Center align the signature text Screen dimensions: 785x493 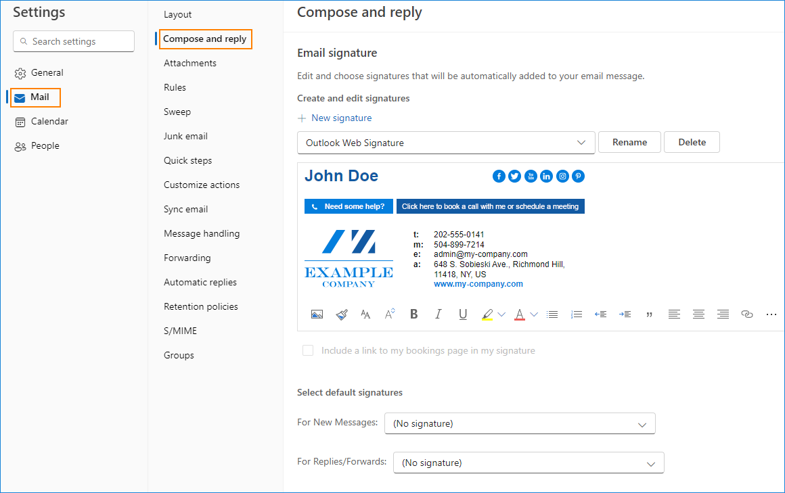point(698,314)
